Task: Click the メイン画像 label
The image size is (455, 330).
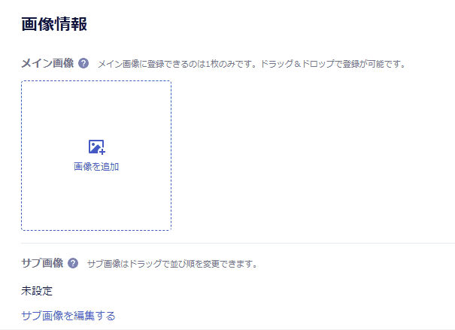Action: click(x=47, y=63)
